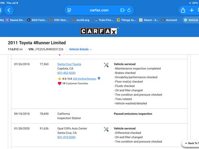Open the Sauna De... bookmark

click(x=15, y=20)
